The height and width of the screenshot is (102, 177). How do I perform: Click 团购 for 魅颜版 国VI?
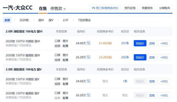tap(152, 57)
